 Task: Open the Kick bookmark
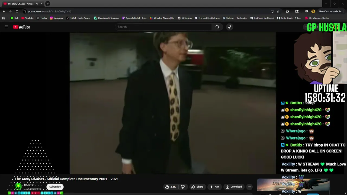click(x=14, y=18)
